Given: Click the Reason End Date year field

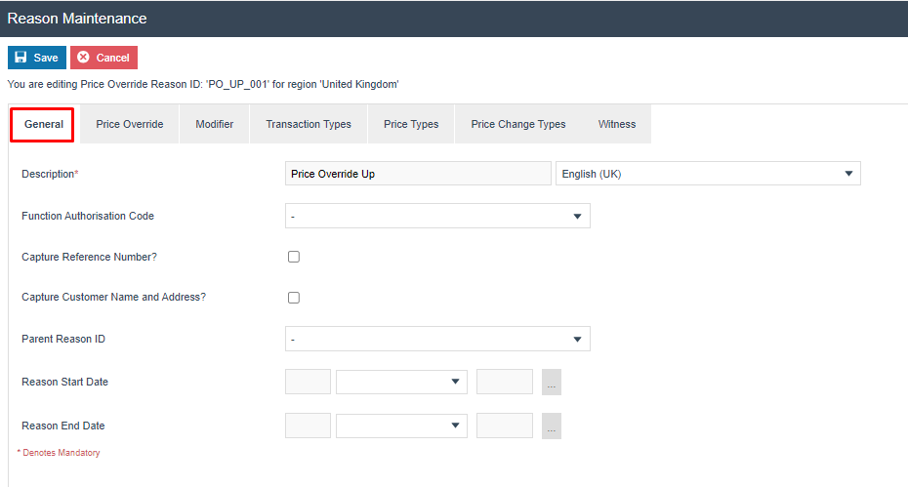Looking at the screenshot, I should coord(505,426).
